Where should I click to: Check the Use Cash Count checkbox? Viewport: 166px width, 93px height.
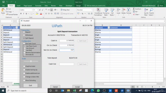[24, 44]
